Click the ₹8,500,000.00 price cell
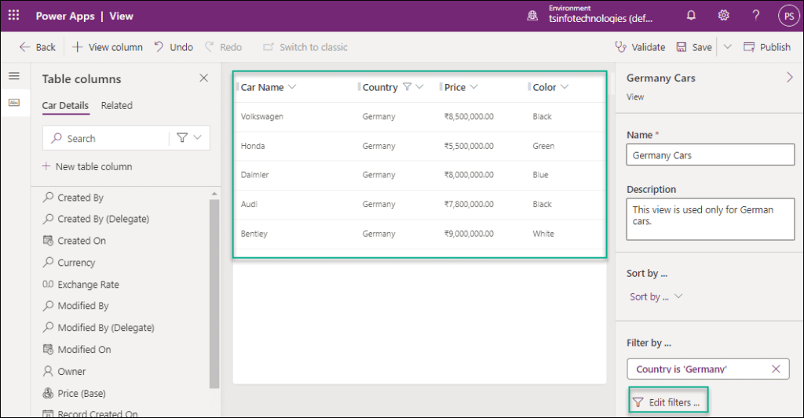Screen dimensions: 804x418 469,116
